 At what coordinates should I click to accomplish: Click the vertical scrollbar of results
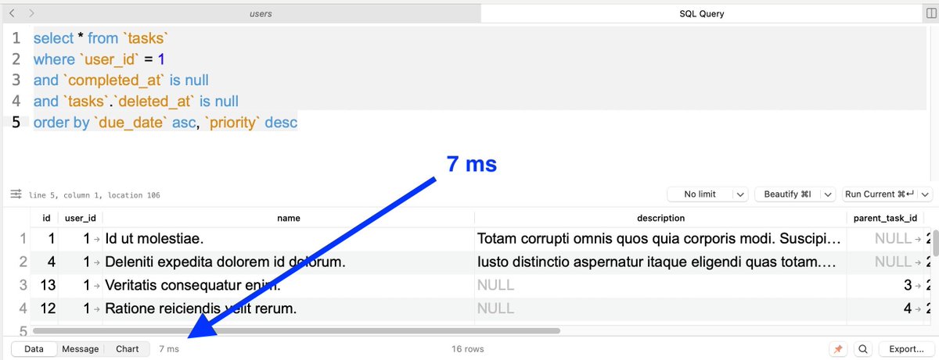pos(935,241)
